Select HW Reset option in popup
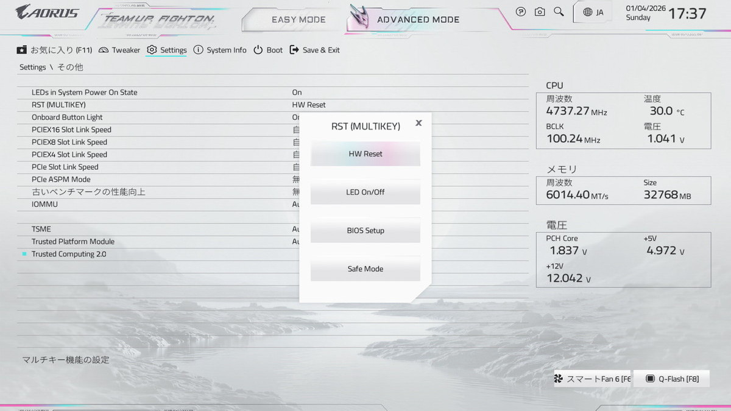 point(365,154)
